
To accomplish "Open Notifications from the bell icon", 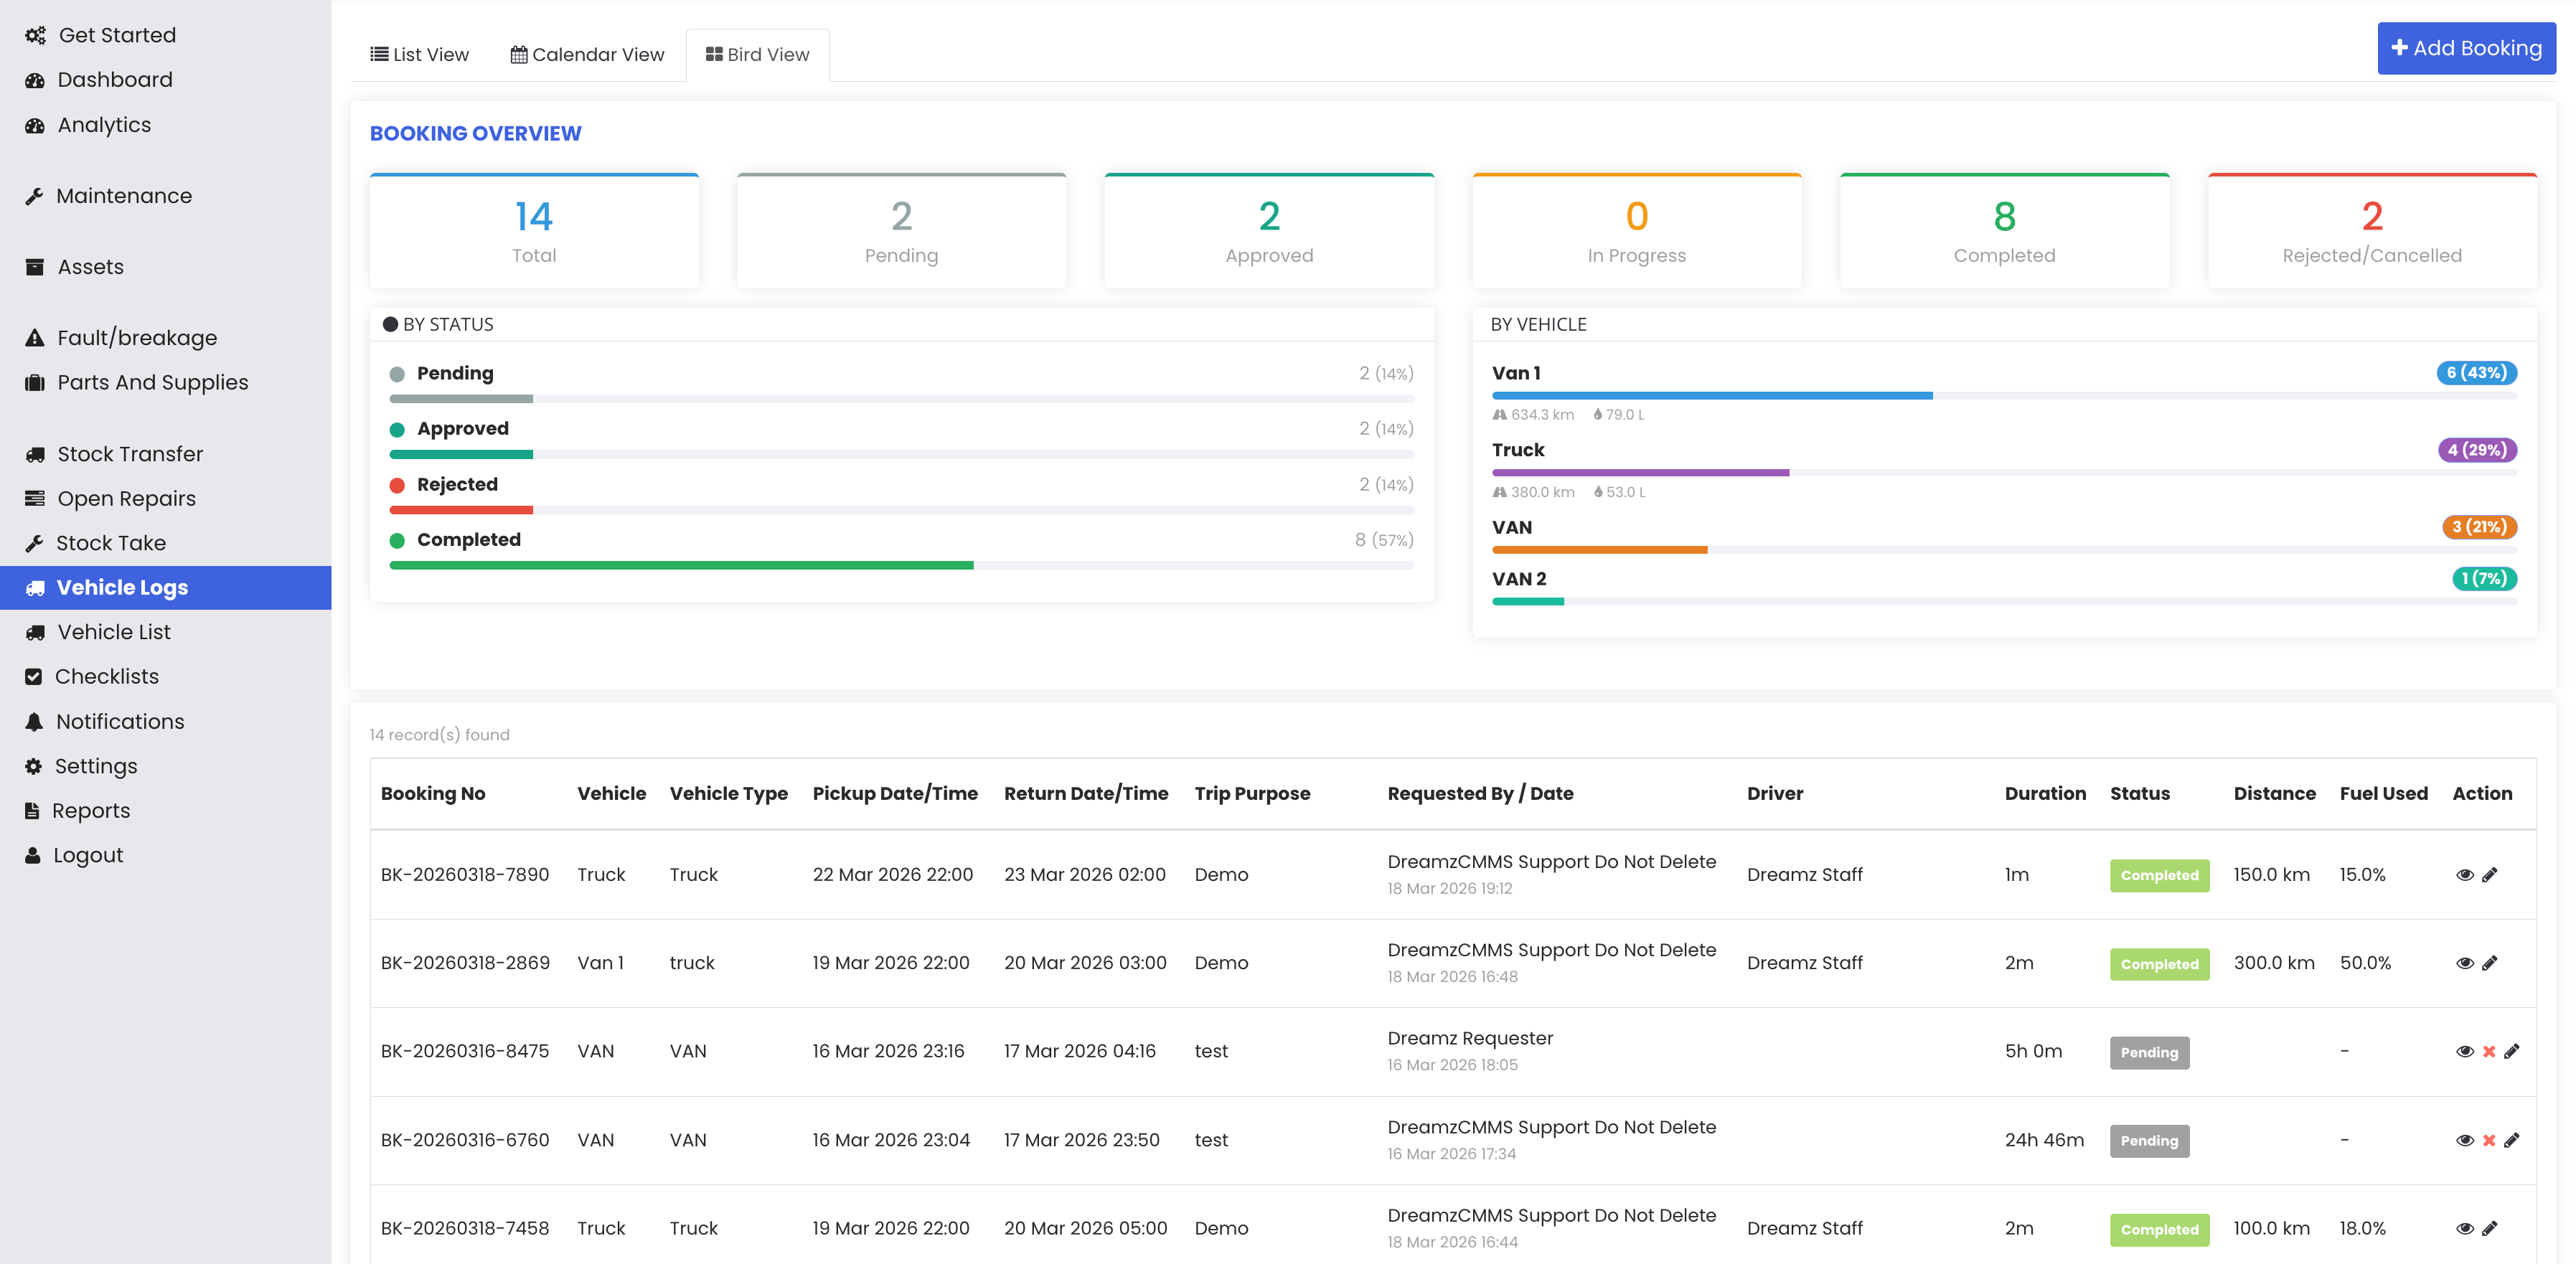I will tap(34, 722).
